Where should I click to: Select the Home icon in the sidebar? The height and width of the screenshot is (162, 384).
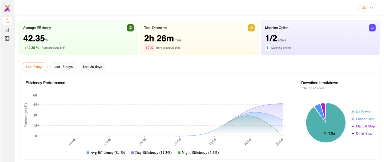pos(7,21)
